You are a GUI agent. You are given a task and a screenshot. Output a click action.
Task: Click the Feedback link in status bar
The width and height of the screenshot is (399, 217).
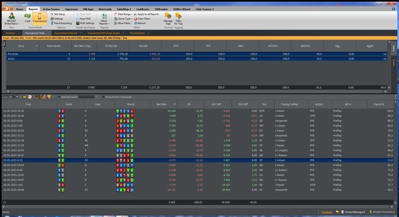[x=327, y=212]
